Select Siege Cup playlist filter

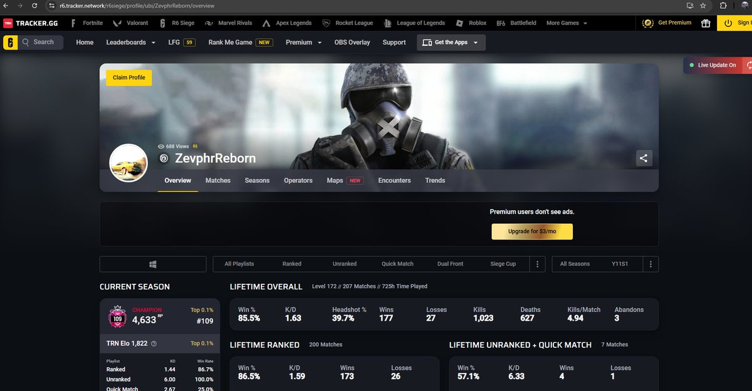pyautogui.click(x=503, y=264)
